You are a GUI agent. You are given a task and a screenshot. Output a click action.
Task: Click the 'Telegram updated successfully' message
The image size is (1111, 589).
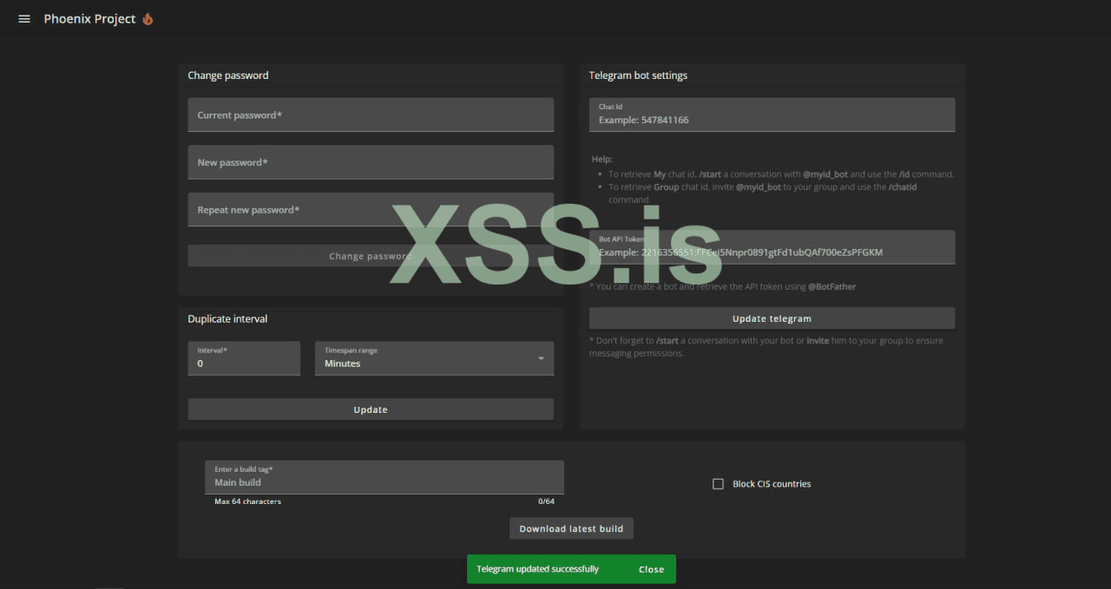click(537, 569)
